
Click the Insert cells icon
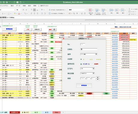[111, 10]
